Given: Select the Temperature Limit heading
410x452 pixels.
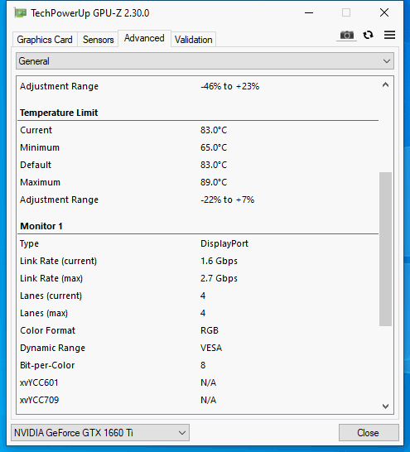Looking at the screenshot, I should tap(59, 113).
